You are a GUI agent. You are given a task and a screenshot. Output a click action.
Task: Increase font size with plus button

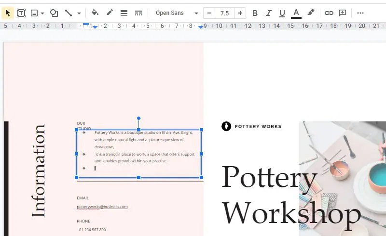coord(240,13)
